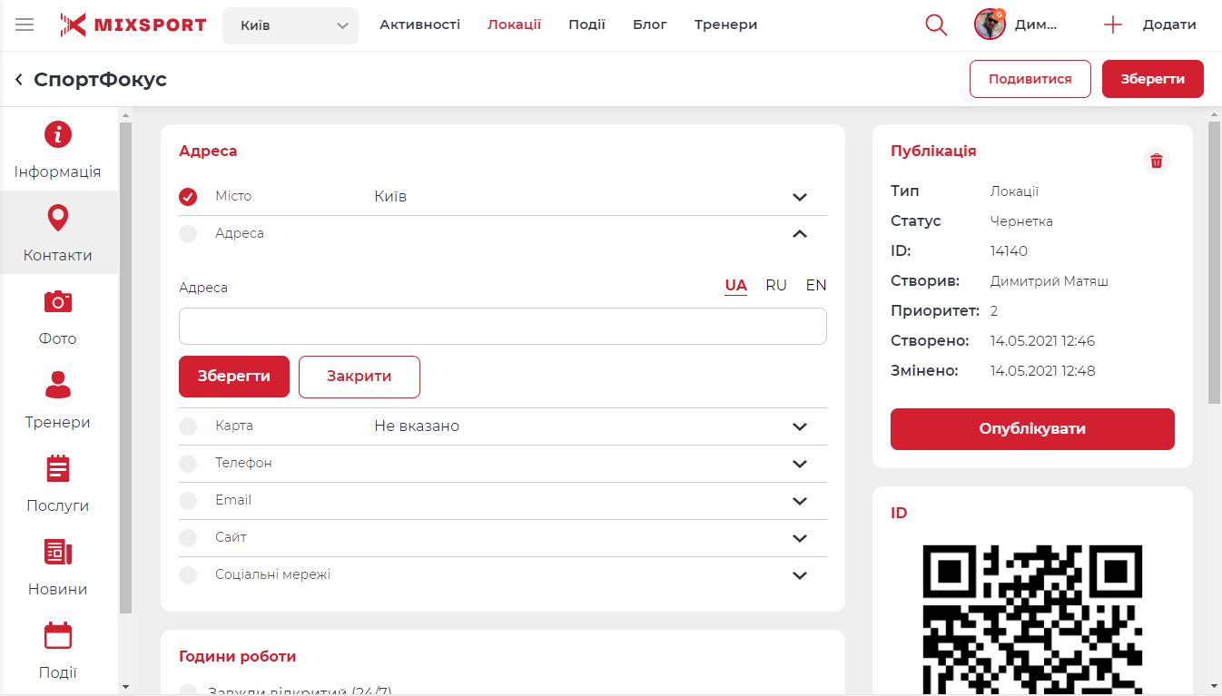Collapse the Адреса row chevron
Image resolution: width=1222 pixels, height=696 pixels.
[x=799, y=234]
